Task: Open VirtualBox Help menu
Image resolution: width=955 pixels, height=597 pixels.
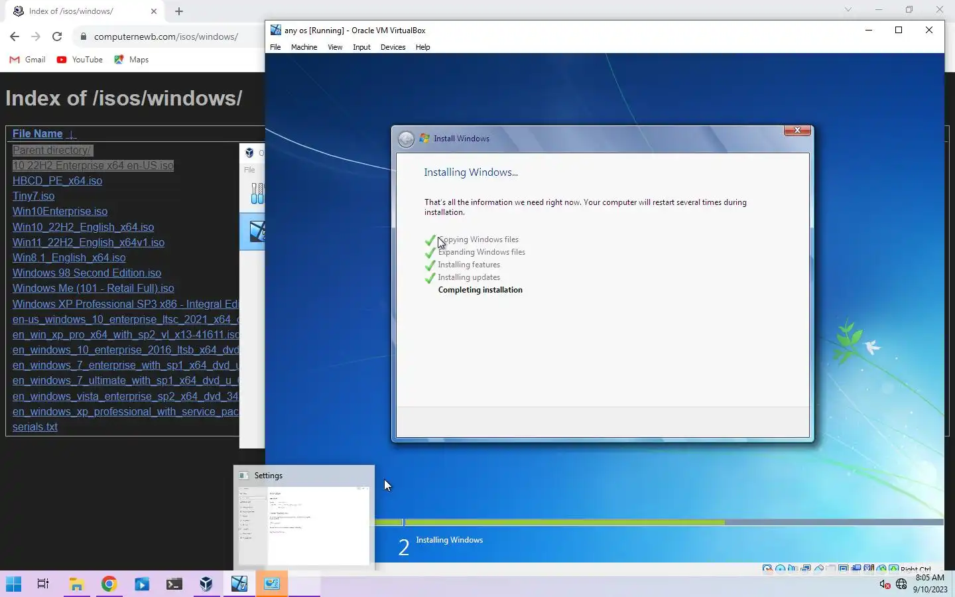Action: click(422, 47)
